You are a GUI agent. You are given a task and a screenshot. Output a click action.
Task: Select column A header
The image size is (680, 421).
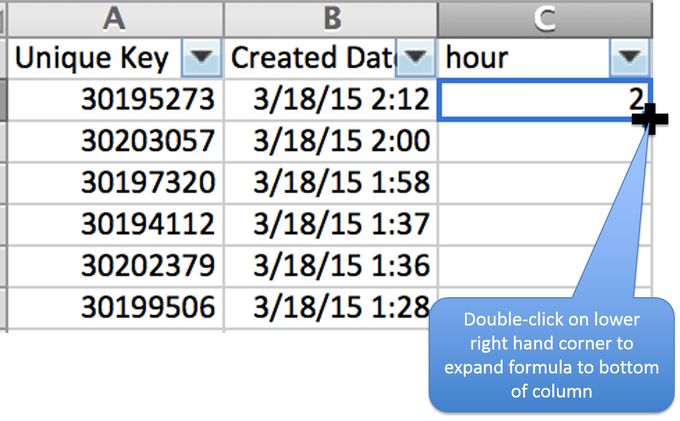pyautogui.click(x=114, y=19)
